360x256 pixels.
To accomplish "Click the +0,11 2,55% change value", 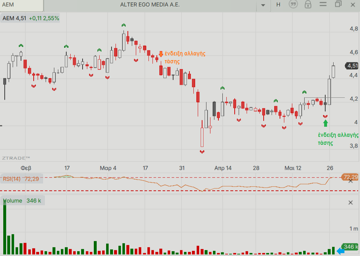I will (x=44, y=18).
